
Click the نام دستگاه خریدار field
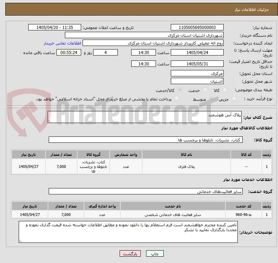144,35
